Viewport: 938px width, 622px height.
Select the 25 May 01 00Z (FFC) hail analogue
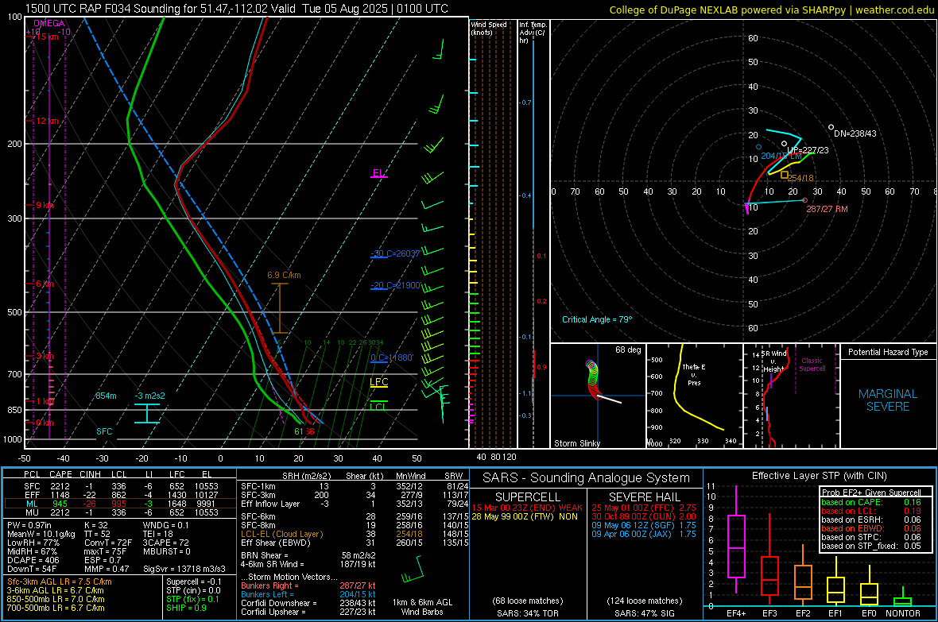pos(644,508)
